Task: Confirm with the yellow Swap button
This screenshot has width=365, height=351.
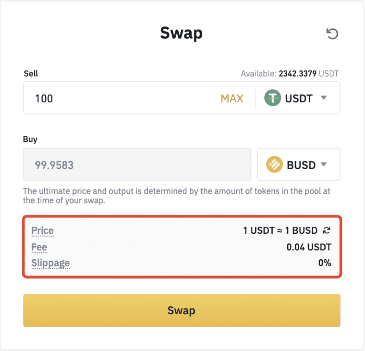Action: [182, 310]
